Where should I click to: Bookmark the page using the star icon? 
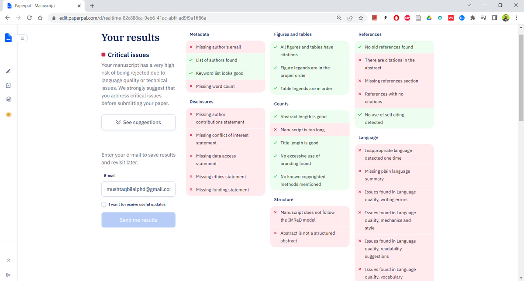point(361,18)
